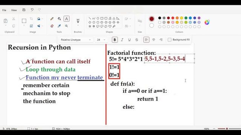
Task: Click the 100% zoom level readout
Action: tap(207, 129)
